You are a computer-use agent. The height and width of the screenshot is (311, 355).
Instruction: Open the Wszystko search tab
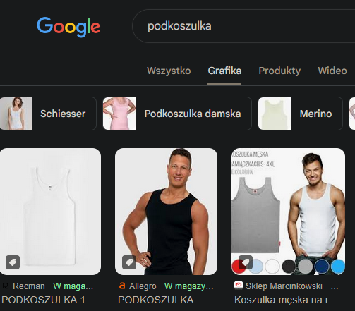[x=169, y=71]
